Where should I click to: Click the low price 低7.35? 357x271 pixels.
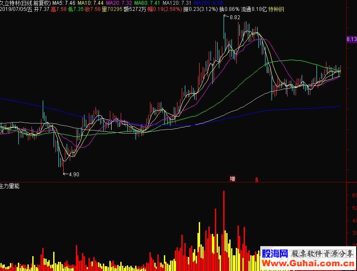76,9
